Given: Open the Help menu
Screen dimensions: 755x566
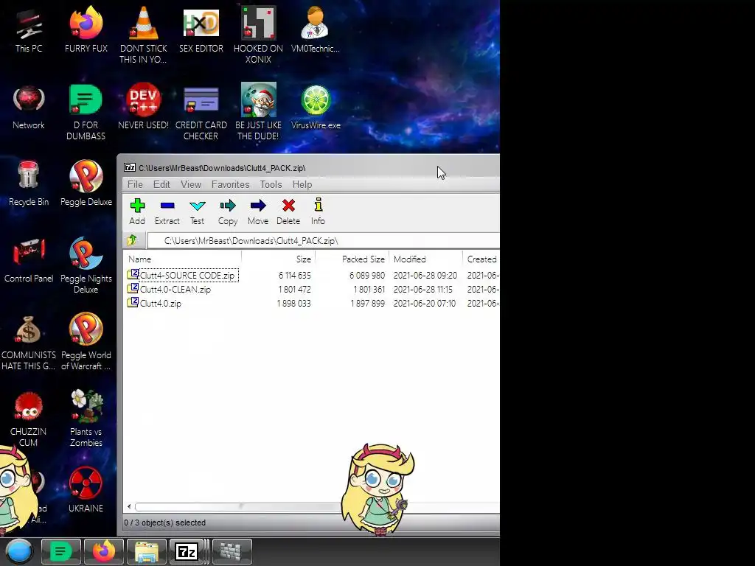Looking at the screenshot, I should 302,184.
